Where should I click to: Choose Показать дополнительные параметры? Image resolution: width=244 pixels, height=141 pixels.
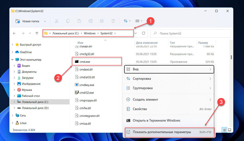(169, 132)
